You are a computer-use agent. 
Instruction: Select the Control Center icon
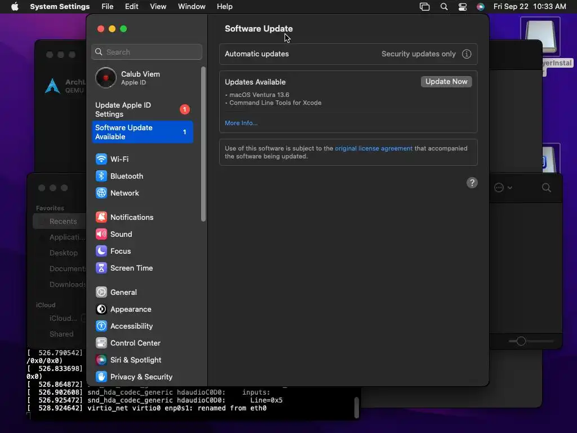coord(101,343)
